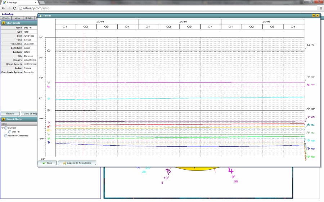The height and width of the screenshot is (202, 324).
Task: Go back using browser back arrow
Action: pyautogui.click(x=4, y=8)
